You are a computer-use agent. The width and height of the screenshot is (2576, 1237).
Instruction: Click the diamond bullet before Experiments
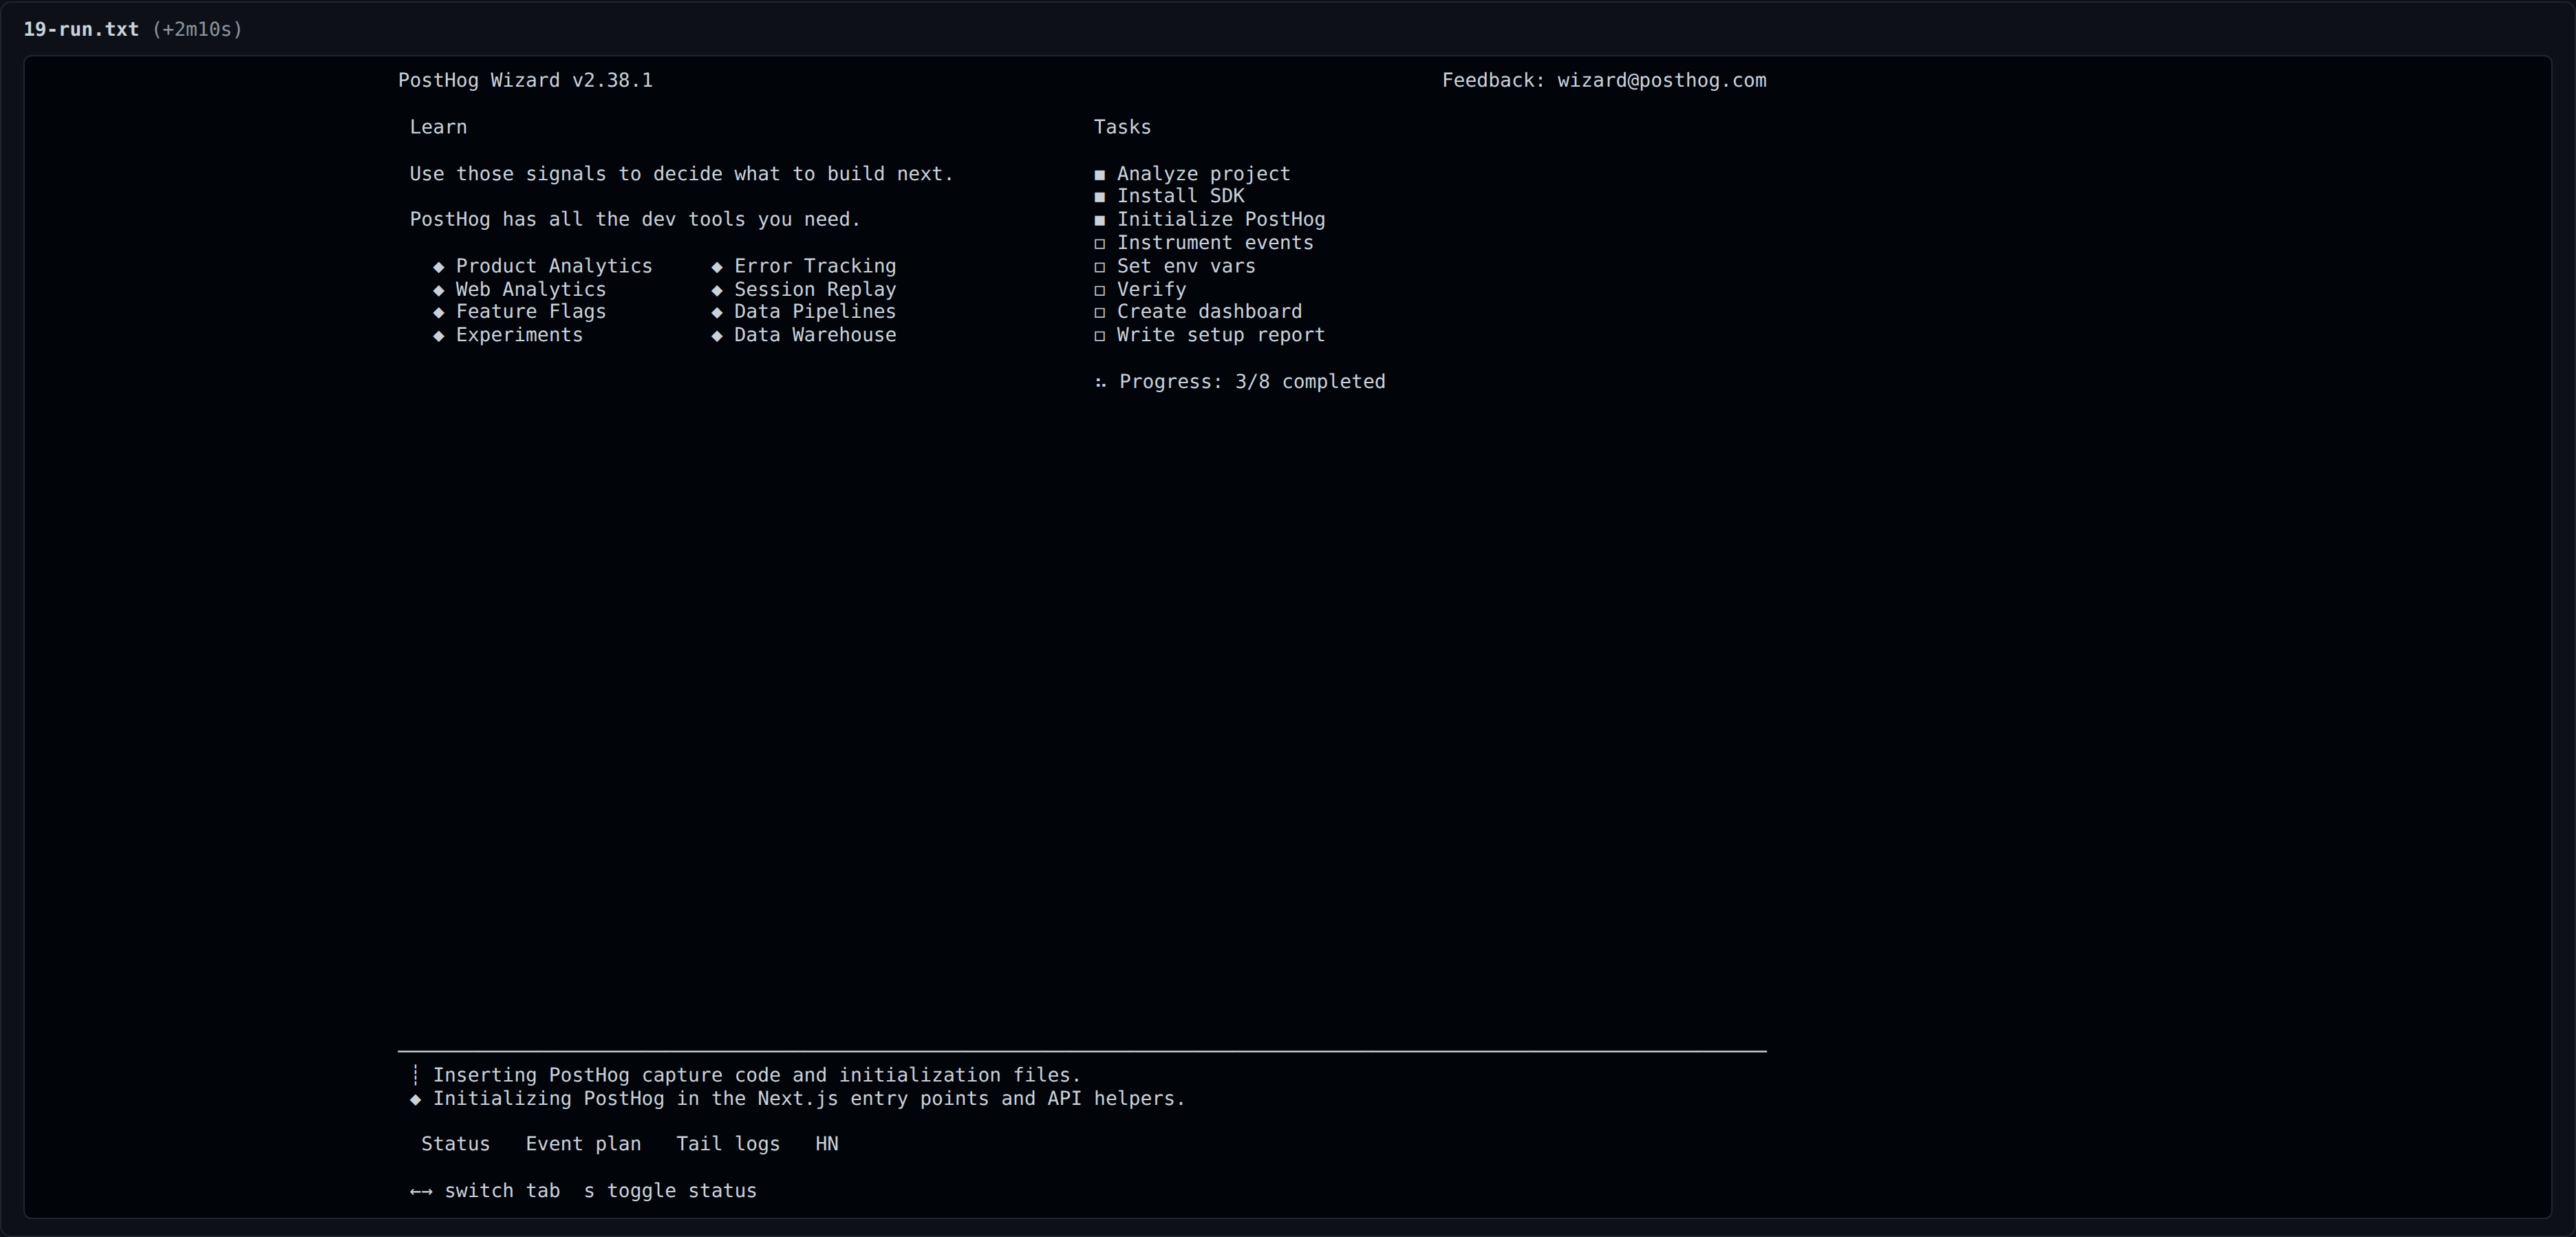point(438,336)
